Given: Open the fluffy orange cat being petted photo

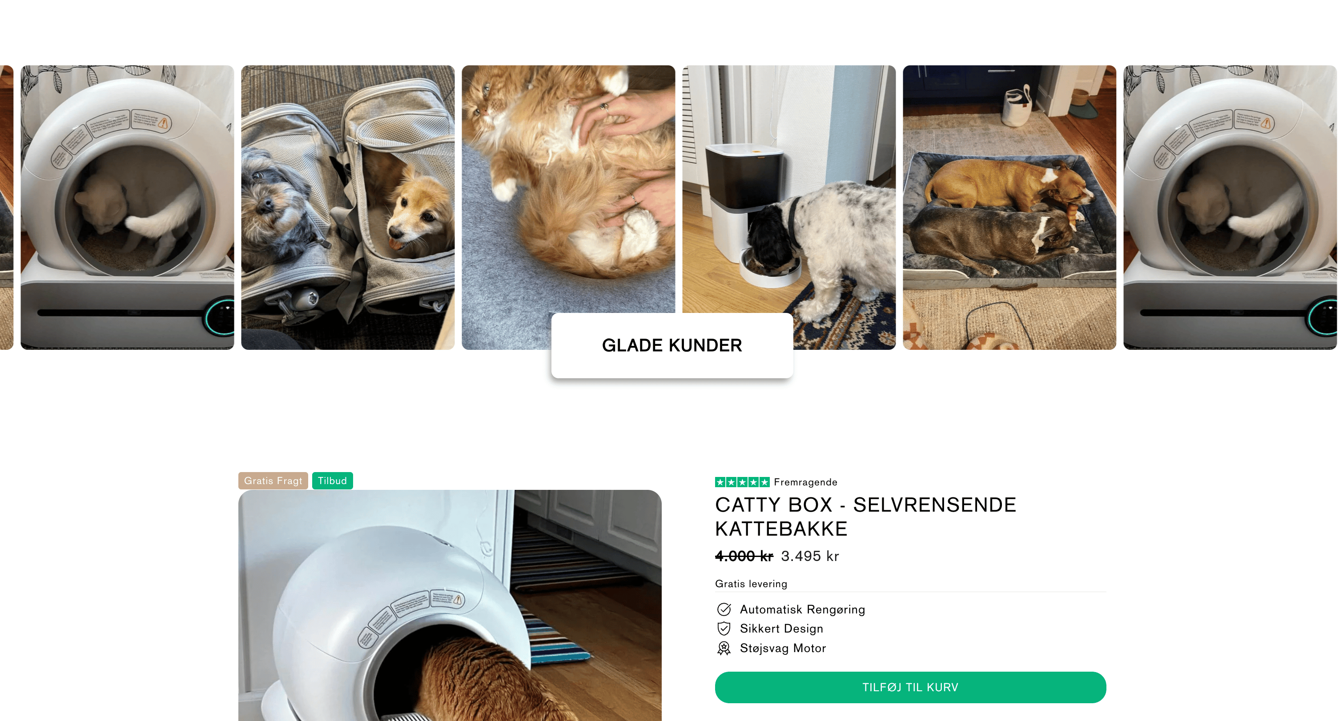Looking at the screenshot, I should coord(568,188).
